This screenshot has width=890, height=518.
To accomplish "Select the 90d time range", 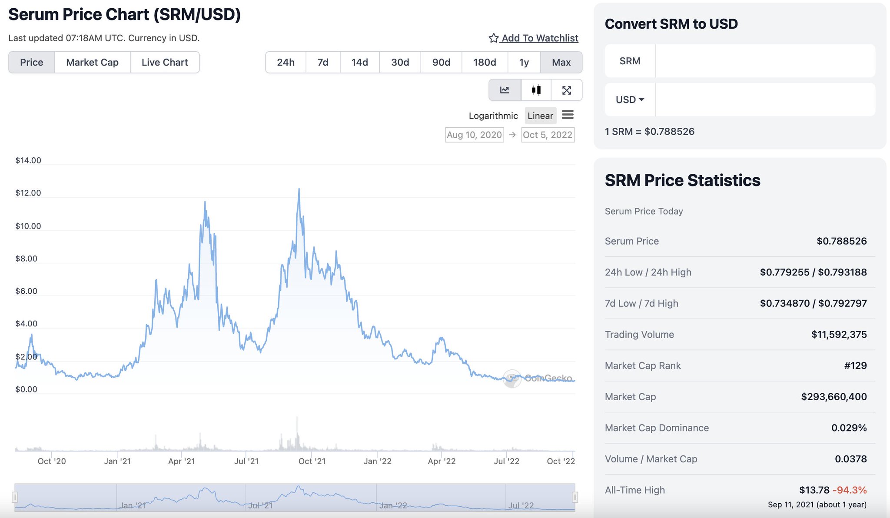I will point(441,62).
